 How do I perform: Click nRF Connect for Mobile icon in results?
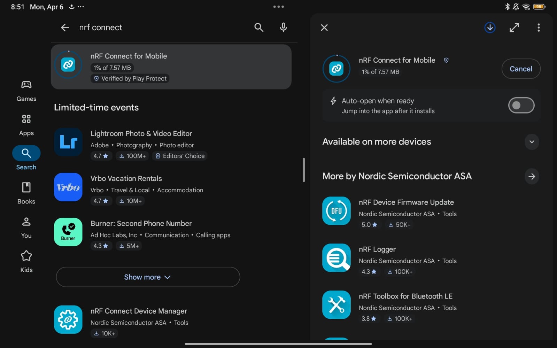68,65
